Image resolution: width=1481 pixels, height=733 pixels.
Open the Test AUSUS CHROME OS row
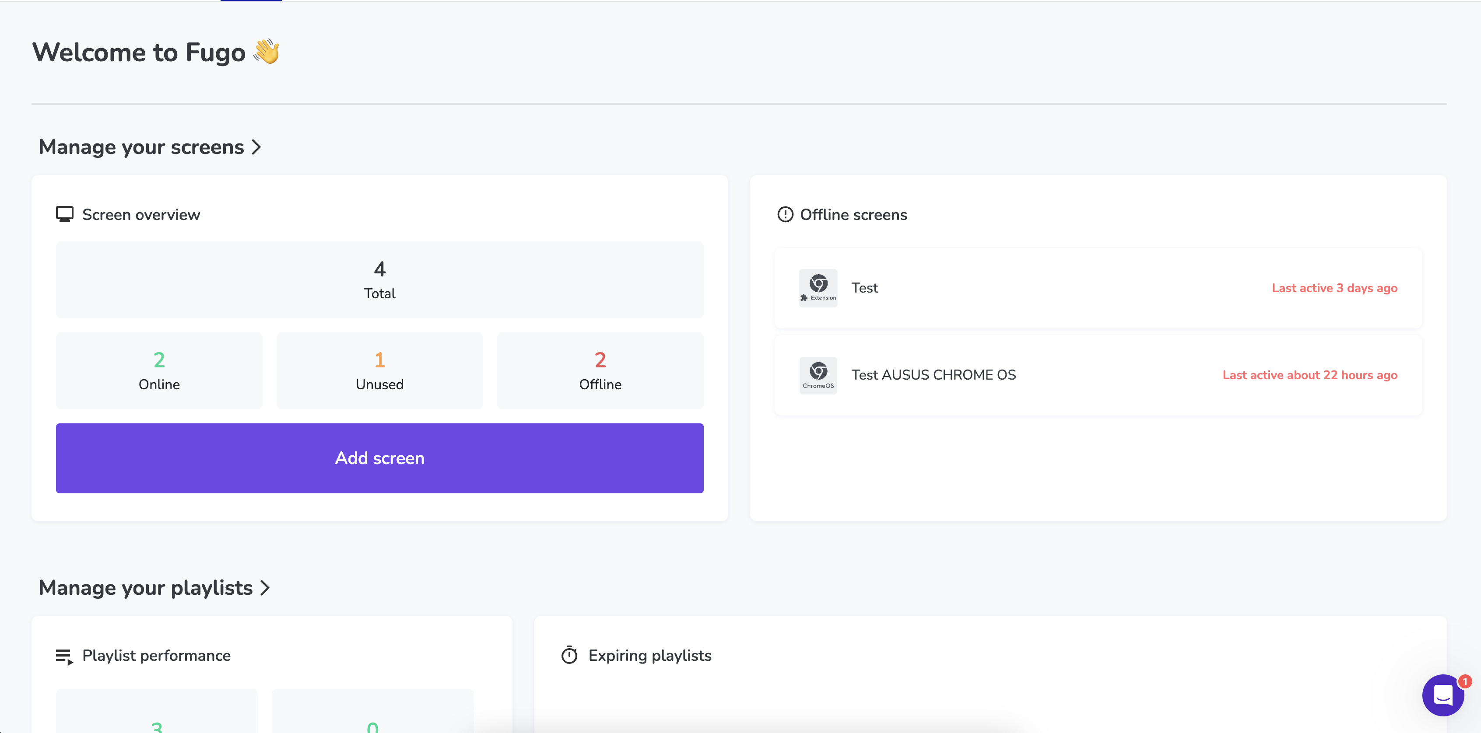tap(1098, 375)
